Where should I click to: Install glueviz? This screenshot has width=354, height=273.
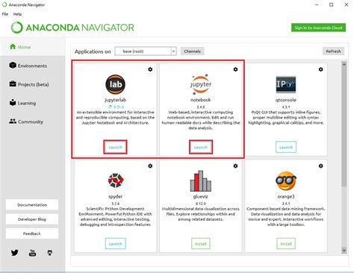201,244
